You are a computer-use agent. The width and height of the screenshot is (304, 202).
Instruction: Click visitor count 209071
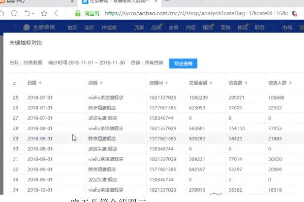pyautogui.click(x=236, y=98)
